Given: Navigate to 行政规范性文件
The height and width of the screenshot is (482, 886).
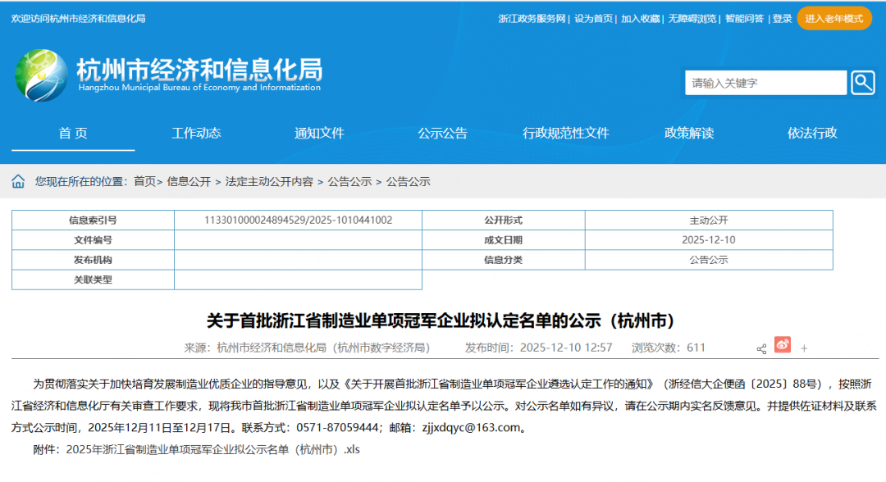Looking at the screenshot, I should (566, 133).
